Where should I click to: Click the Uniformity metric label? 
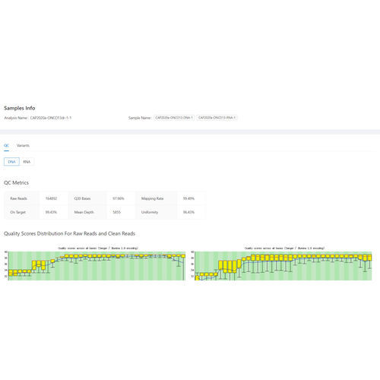[x=150, y=212]
